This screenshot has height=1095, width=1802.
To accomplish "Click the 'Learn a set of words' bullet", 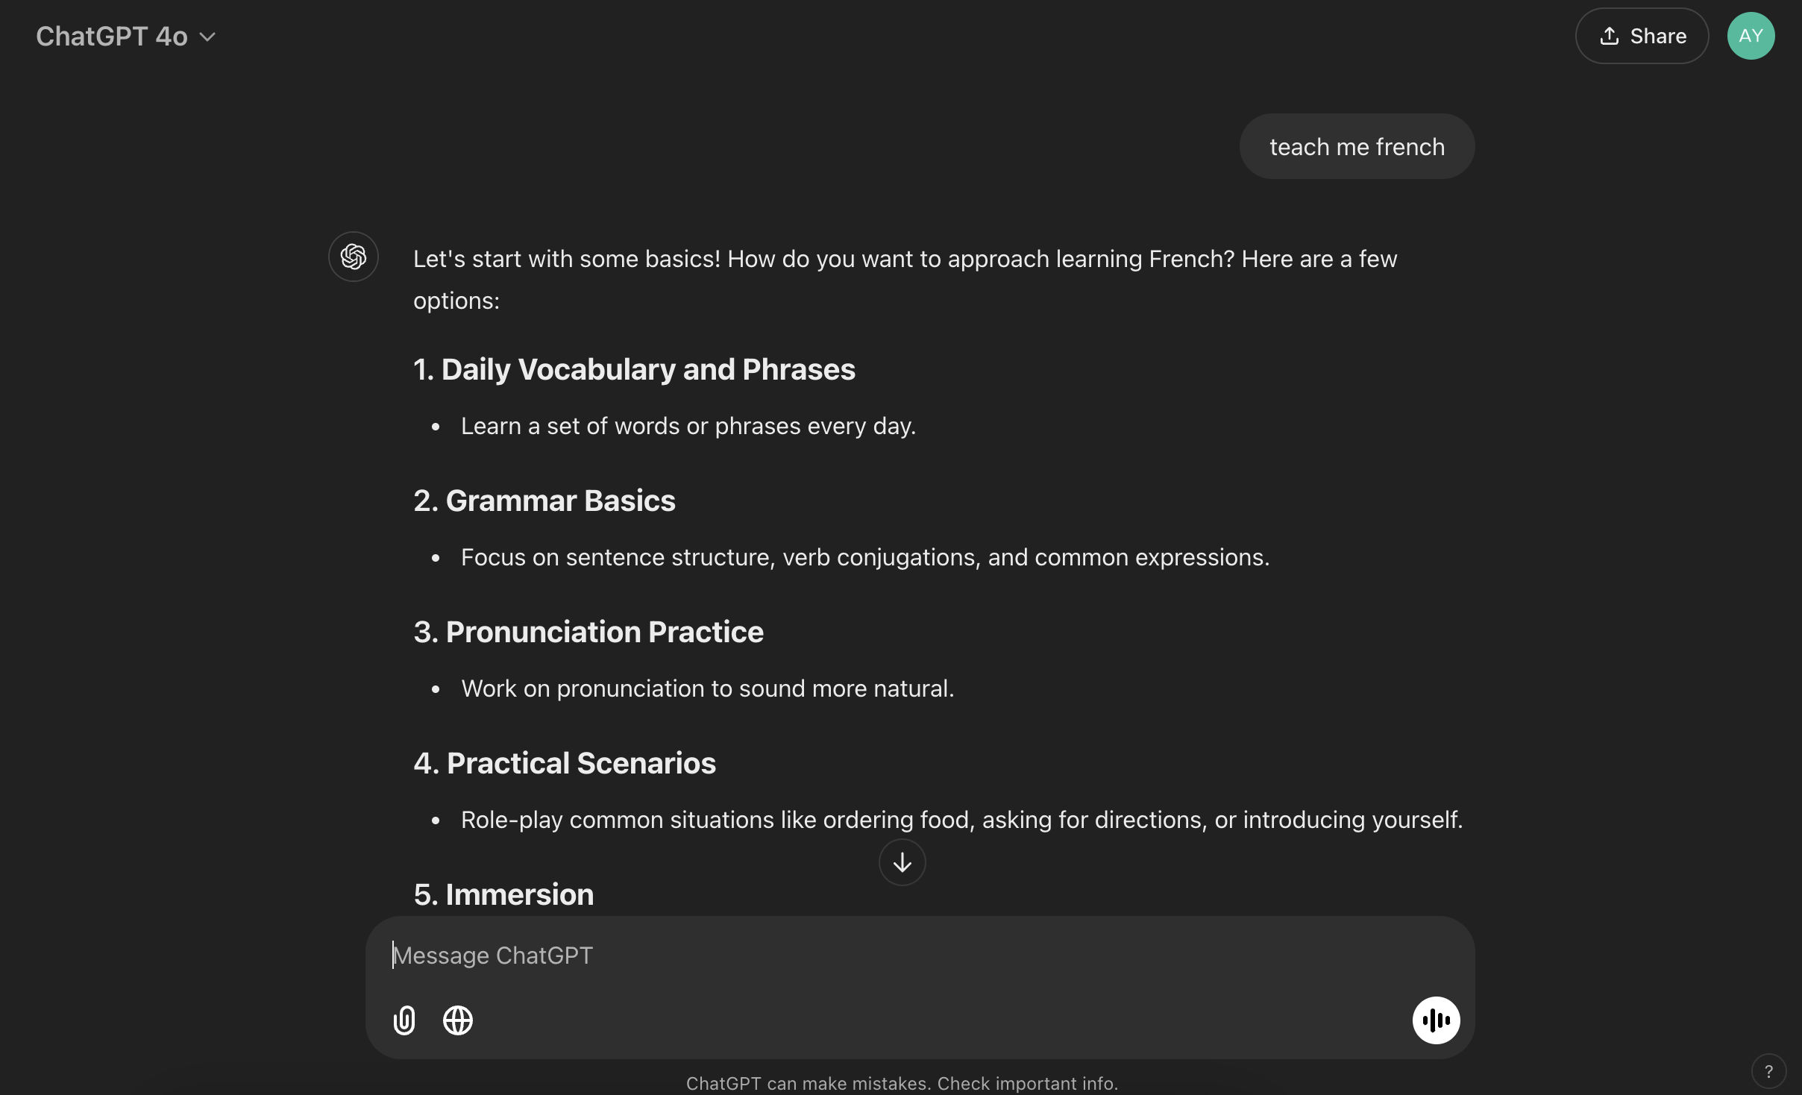I will (688, 426).
